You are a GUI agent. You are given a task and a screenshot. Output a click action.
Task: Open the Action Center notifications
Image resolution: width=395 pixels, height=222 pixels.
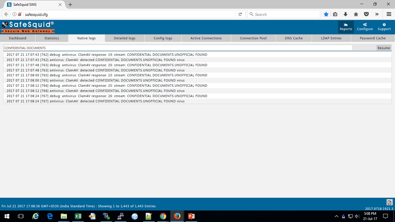tap(385, 216)
